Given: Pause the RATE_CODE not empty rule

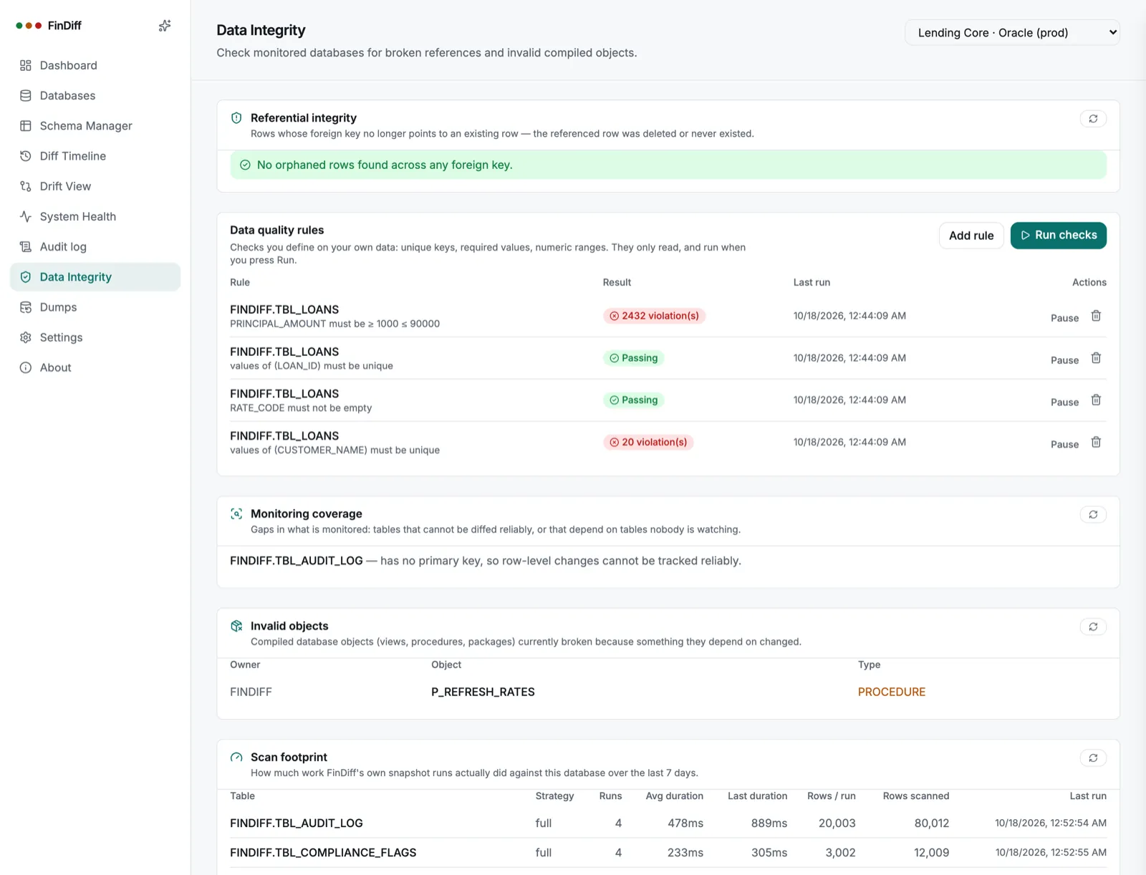Looking at the screenshot, I should coord(1064,402).
